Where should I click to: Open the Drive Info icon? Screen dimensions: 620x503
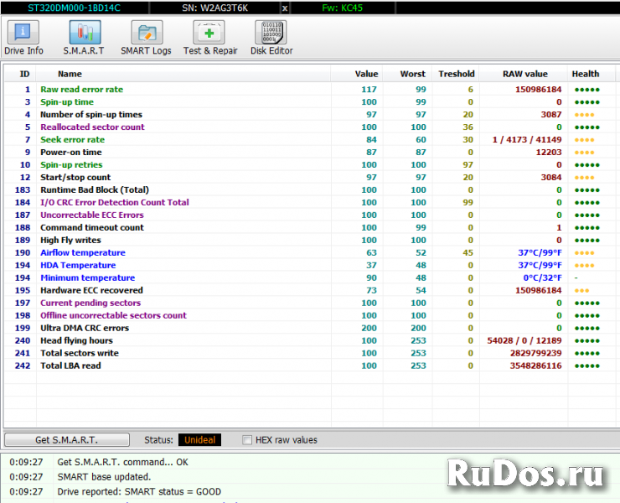23,38
